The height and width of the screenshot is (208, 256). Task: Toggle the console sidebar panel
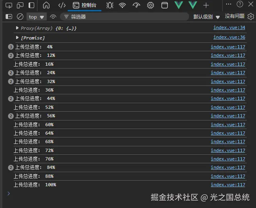pyautogui.click(x=9, y=17)
